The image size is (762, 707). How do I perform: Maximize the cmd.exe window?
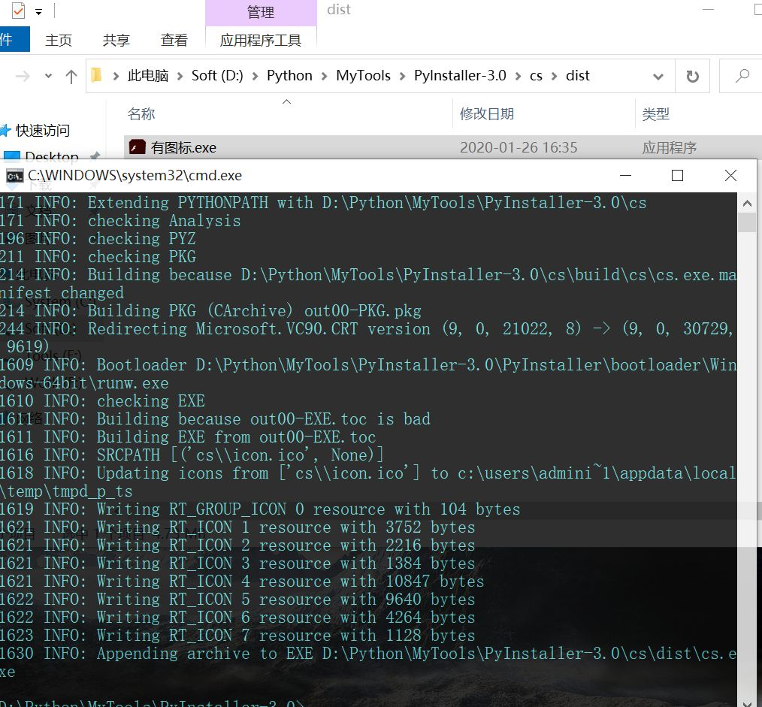tap(677, 175)
